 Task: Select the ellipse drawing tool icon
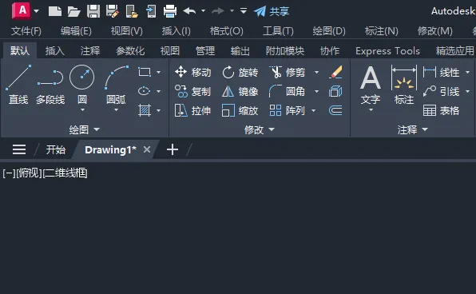[145, 91]
